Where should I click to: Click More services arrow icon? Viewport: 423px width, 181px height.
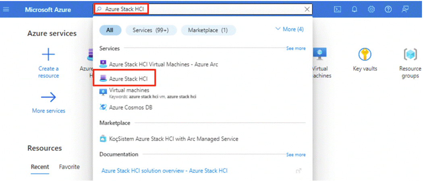click(48, 97)
